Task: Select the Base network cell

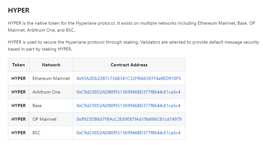Action: (37, 106)
